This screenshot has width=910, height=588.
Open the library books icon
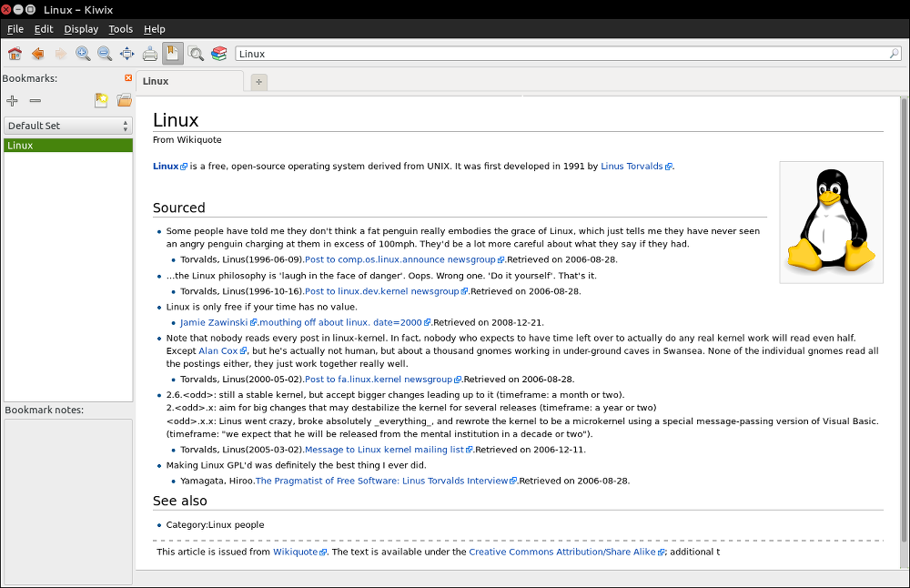coord(219,54)
